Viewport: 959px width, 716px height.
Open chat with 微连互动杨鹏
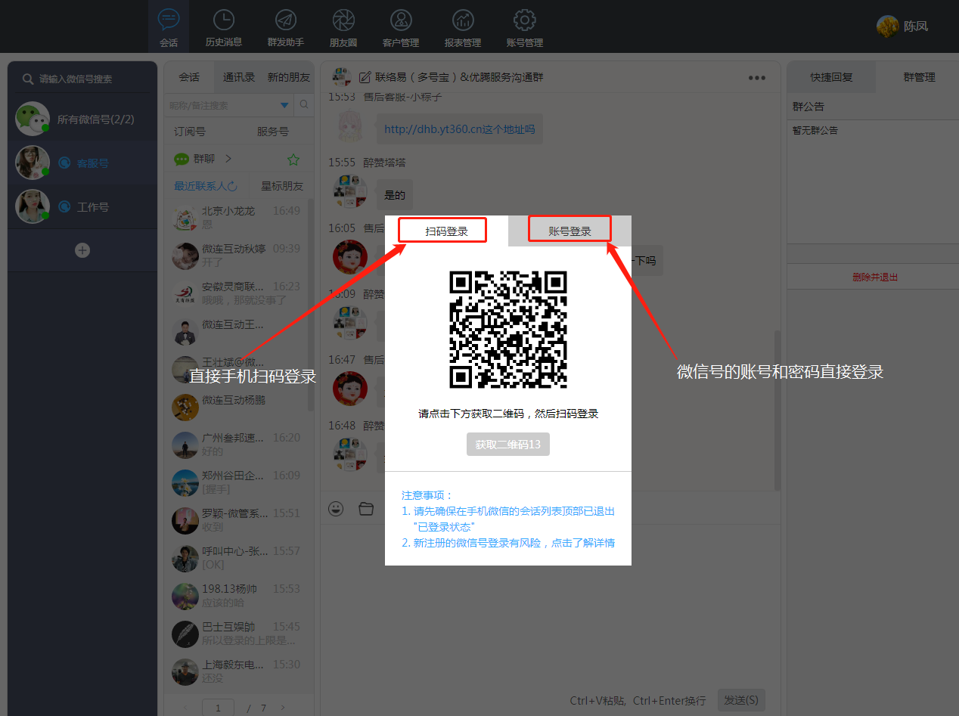tap(236, 406)
